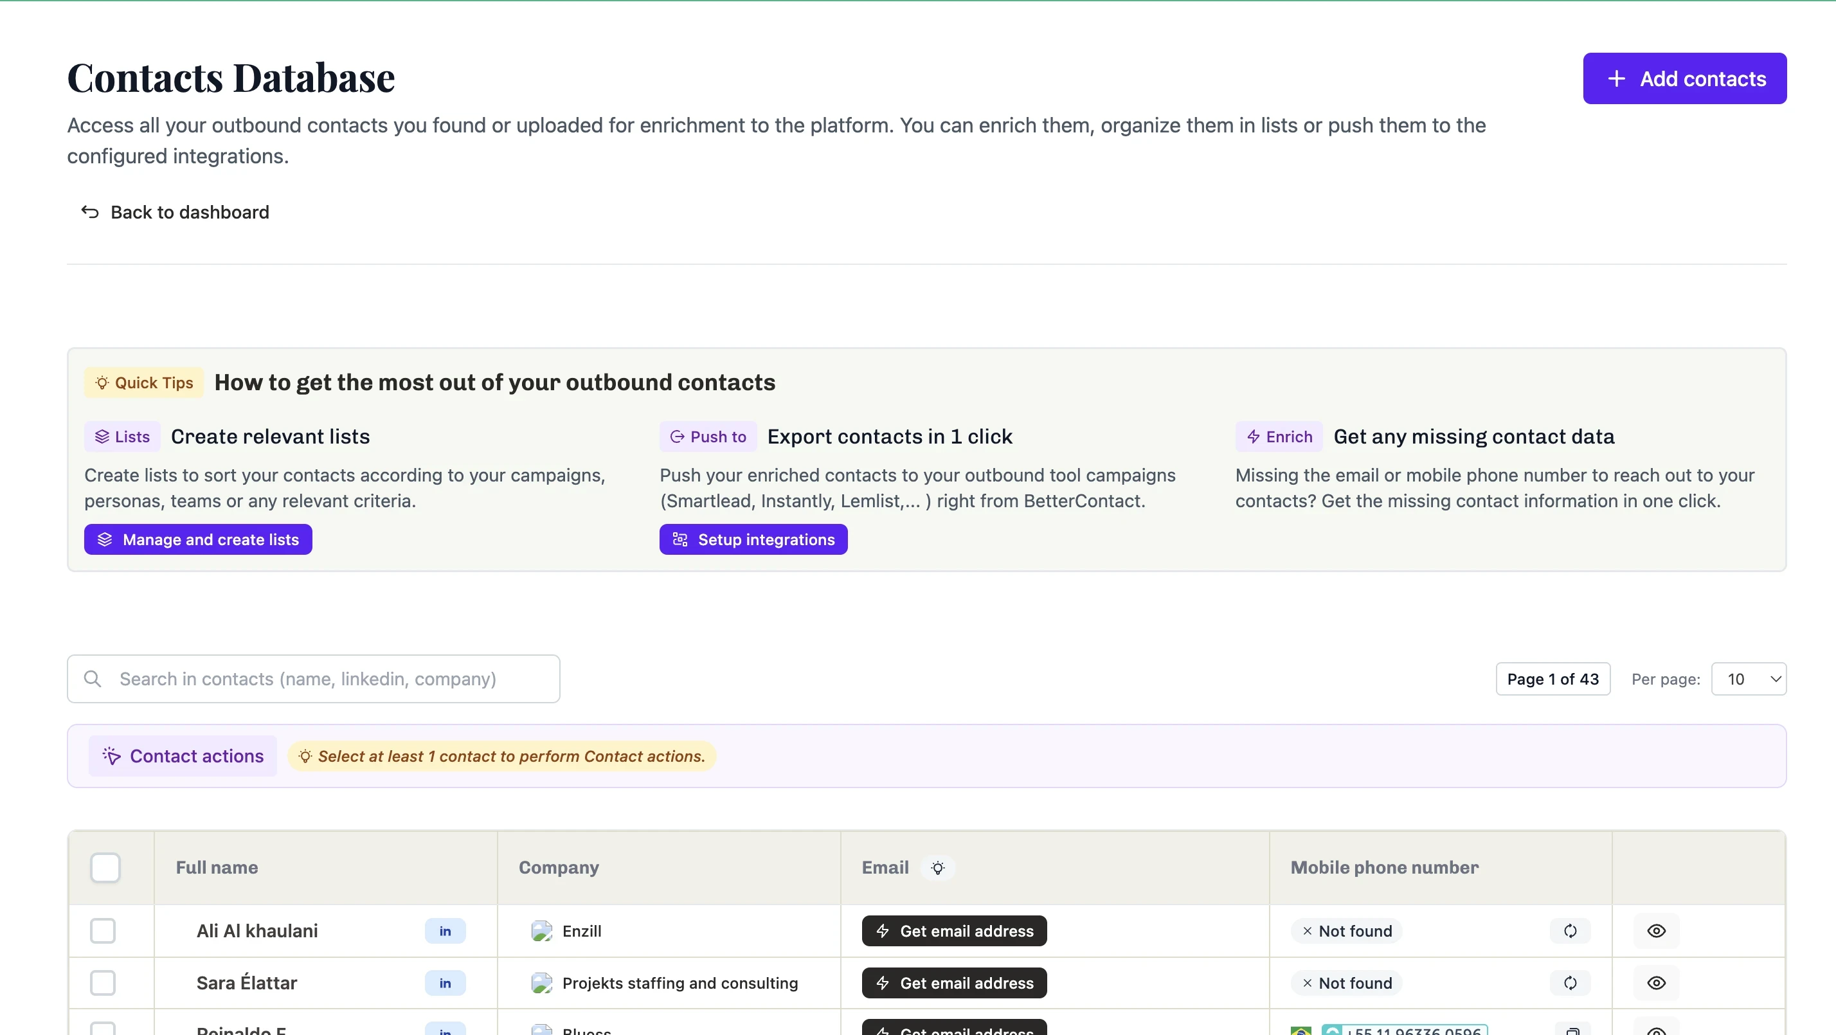Open Ali Al khaulani's LinkedIn icon
This screenshot has width=1836, height=1035.
(x=446, y=931)
